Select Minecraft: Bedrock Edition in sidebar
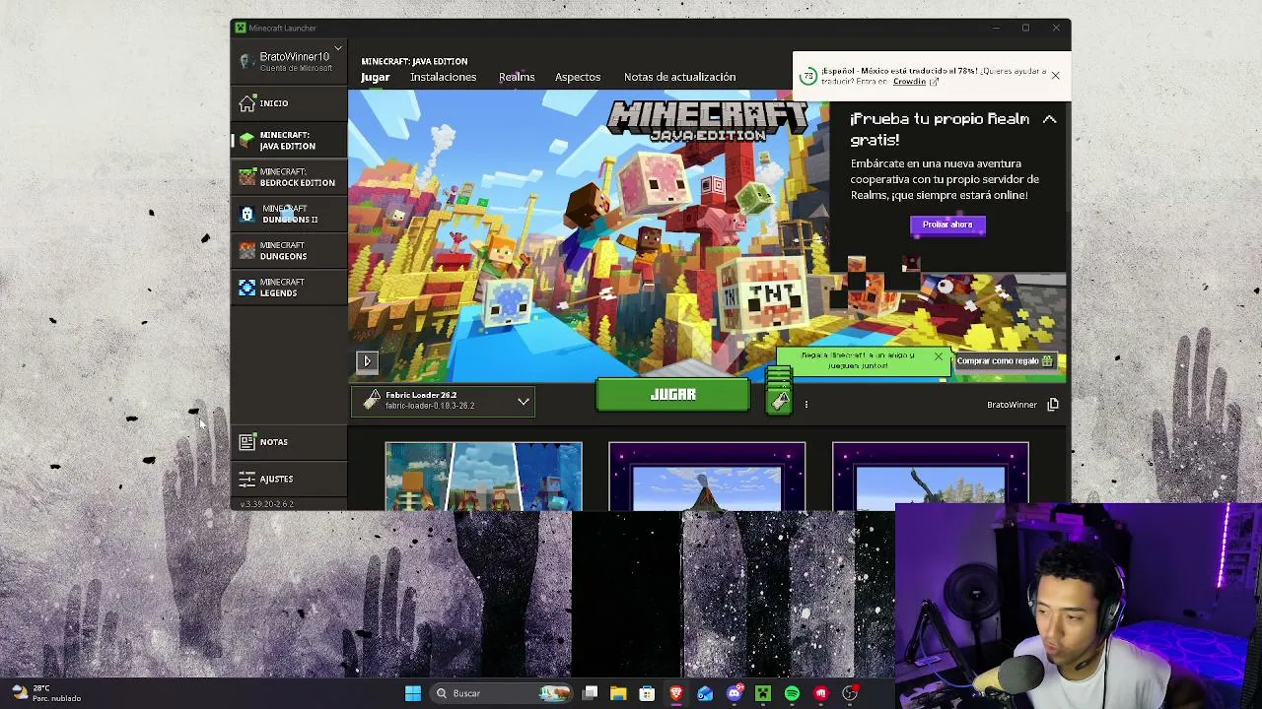Viewport: 1262px width, 709px height. 289,177
